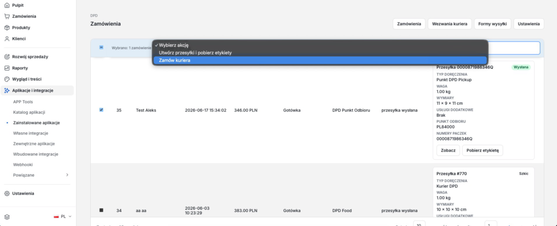Click customer name aa aa
The image size is (557, 226).
point(141,210)
